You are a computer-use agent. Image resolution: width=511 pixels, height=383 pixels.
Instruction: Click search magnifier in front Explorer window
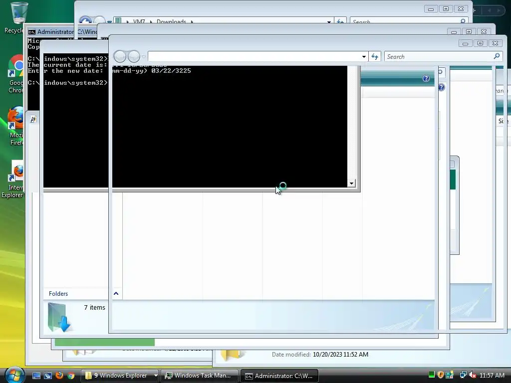497,56
